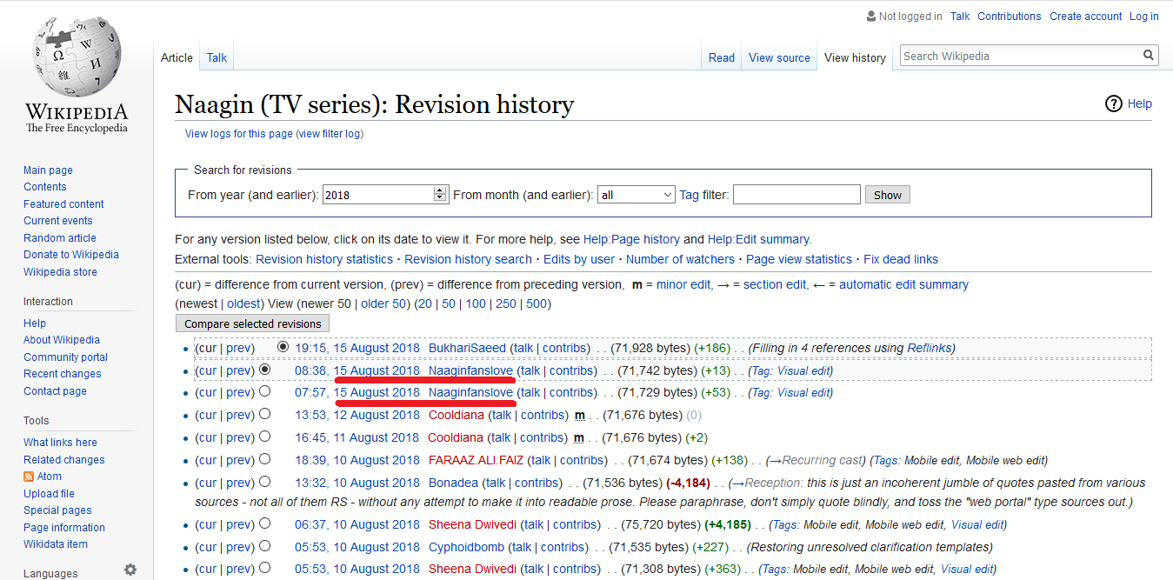Select radio for 13:53, 12 August 2018 revision
The width and height of the screenshot is (1173, 580).
tap(264, 414)
